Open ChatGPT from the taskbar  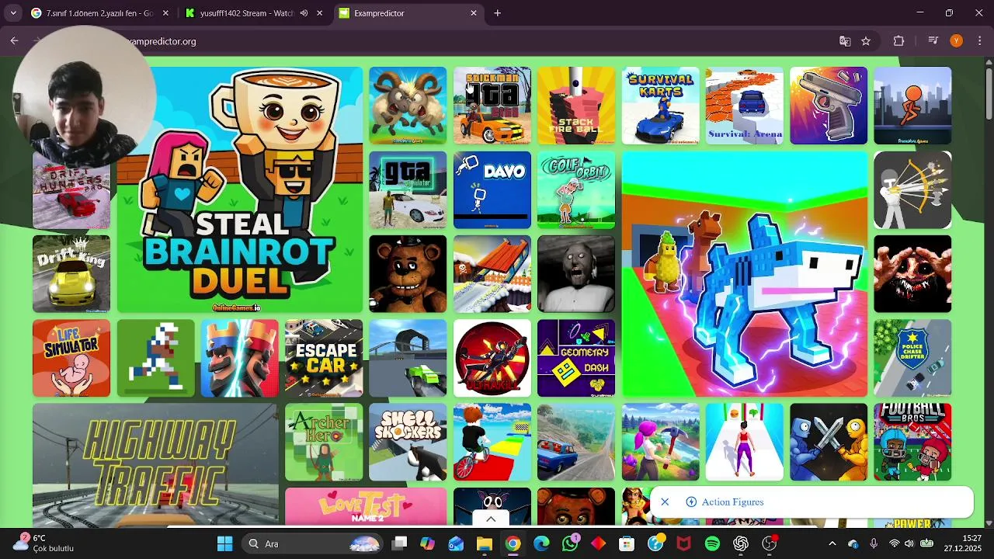[x=741, y=543]
